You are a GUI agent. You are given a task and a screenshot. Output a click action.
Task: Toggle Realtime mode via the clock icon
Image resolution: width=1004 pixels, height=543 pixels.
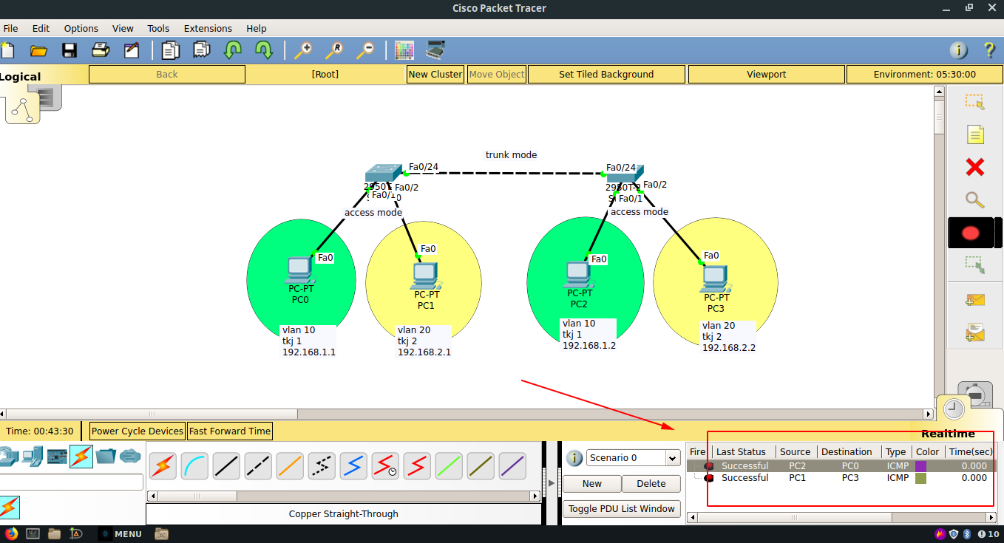click(x=953, y=407)
